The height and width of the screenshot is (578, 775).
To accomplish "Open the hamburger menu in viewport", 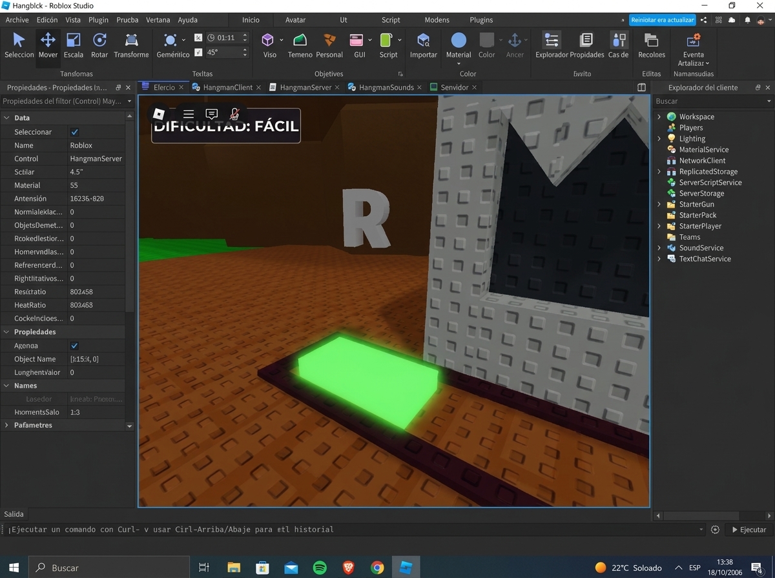I will [x=189, y=114].
